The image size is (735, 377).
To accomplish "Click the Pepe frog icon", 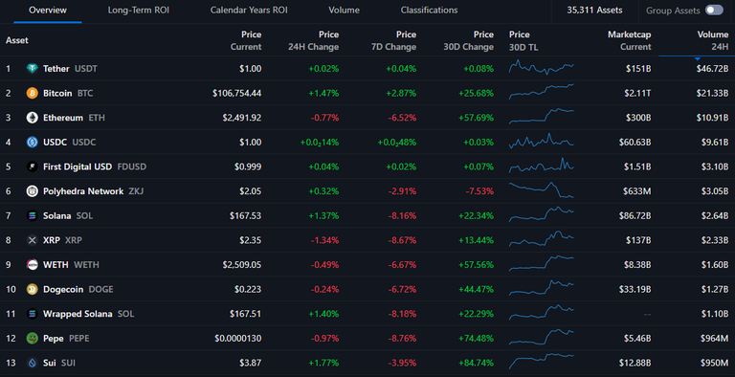I will pyautogui.click(x=32, y=338).
